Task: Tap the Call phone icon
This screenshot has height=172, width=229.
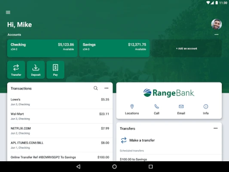Action: tap(156, 106)
